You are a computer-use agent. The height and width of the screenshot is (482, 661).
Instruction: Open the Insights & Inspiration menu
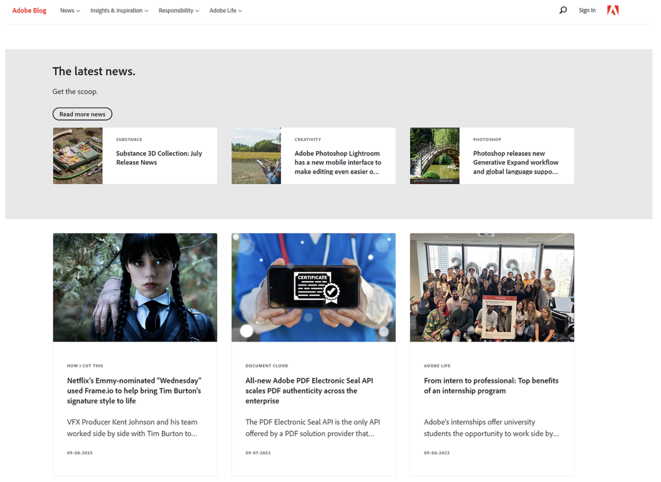[119, 10]
